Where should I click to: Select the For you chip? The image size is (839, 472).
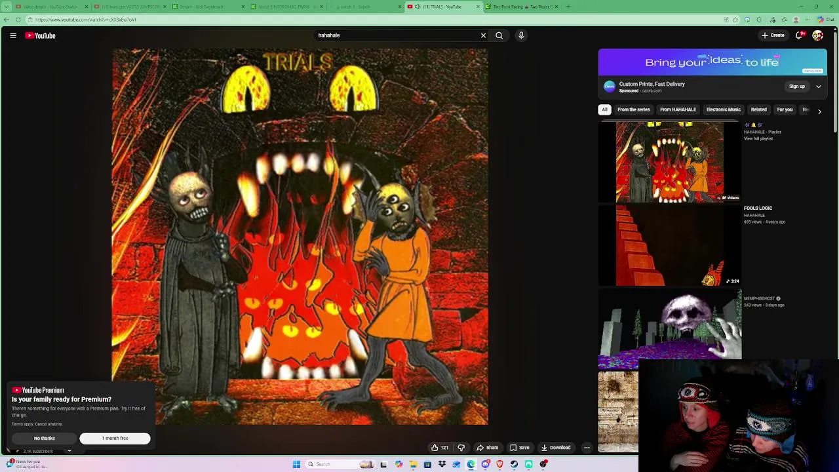click(785, 109)
